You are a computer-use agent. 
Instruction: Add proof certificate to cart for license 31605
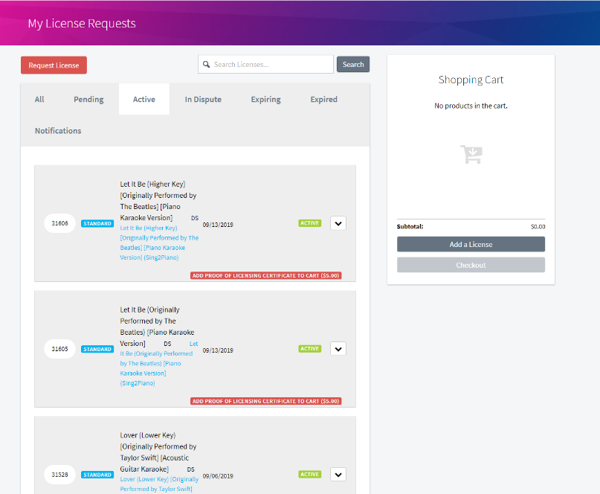266,401
